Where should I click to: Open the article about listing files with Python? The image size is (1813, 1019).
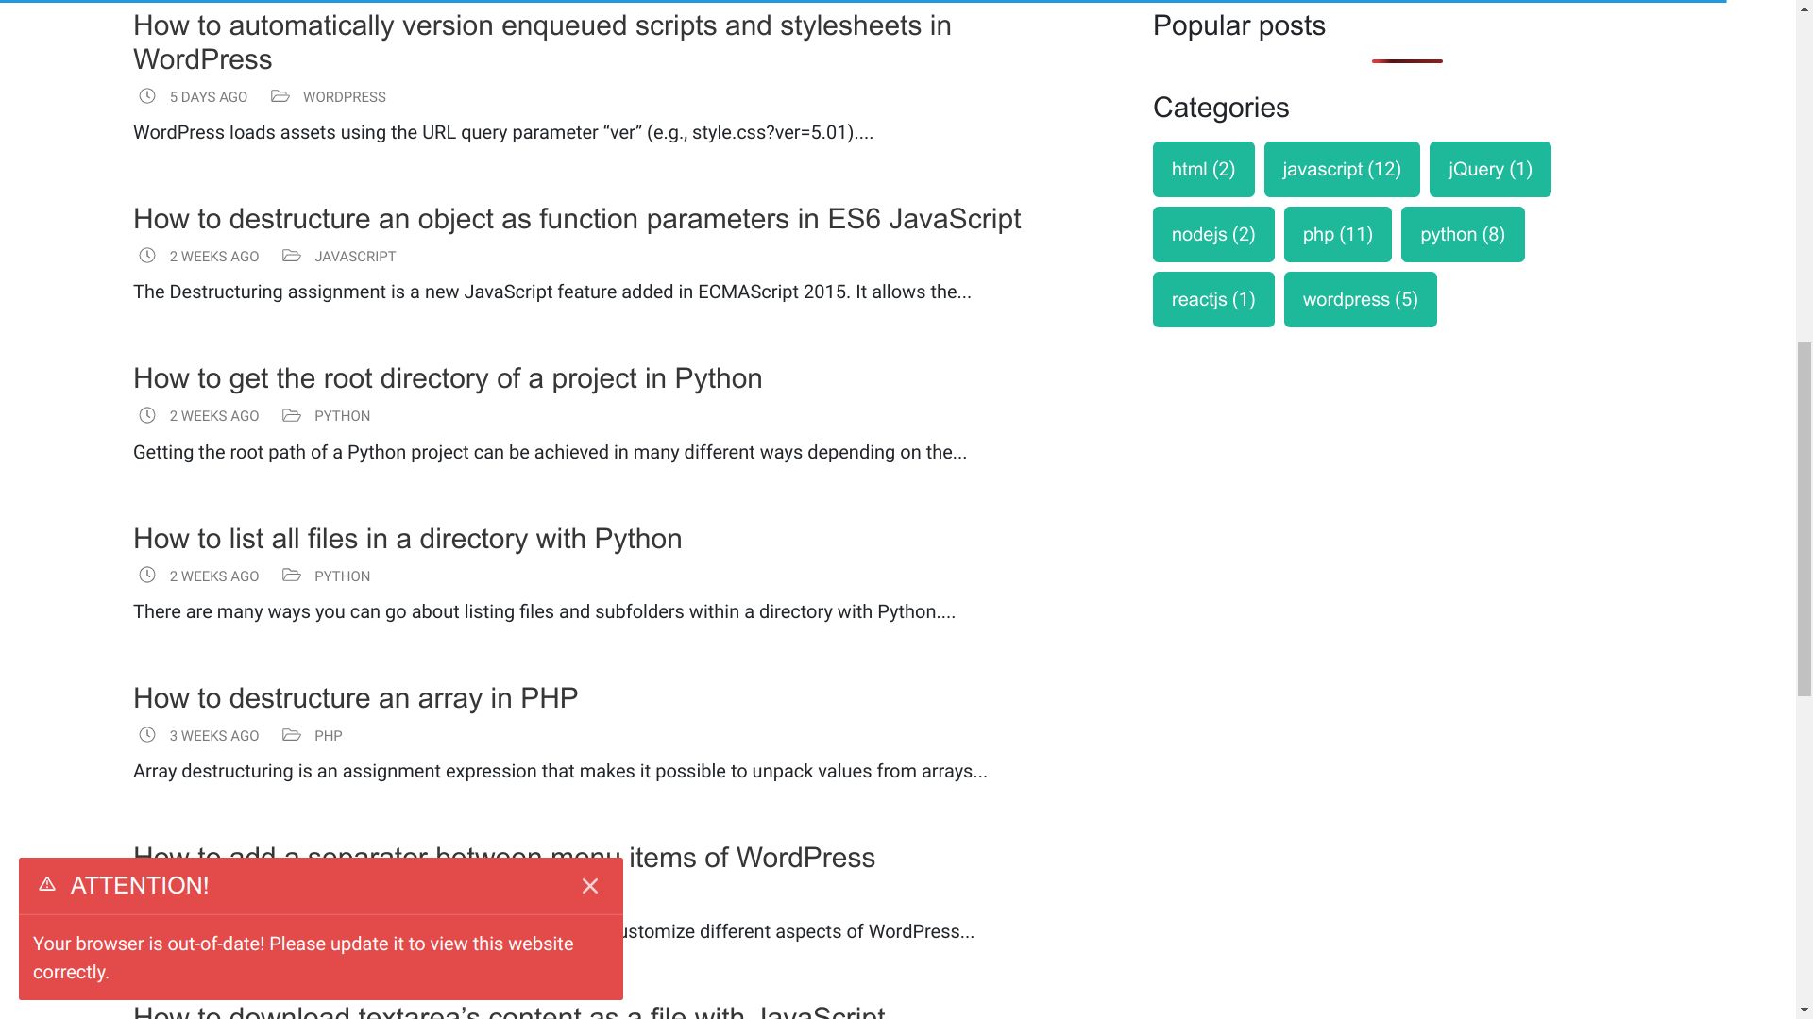click(407, 539)
